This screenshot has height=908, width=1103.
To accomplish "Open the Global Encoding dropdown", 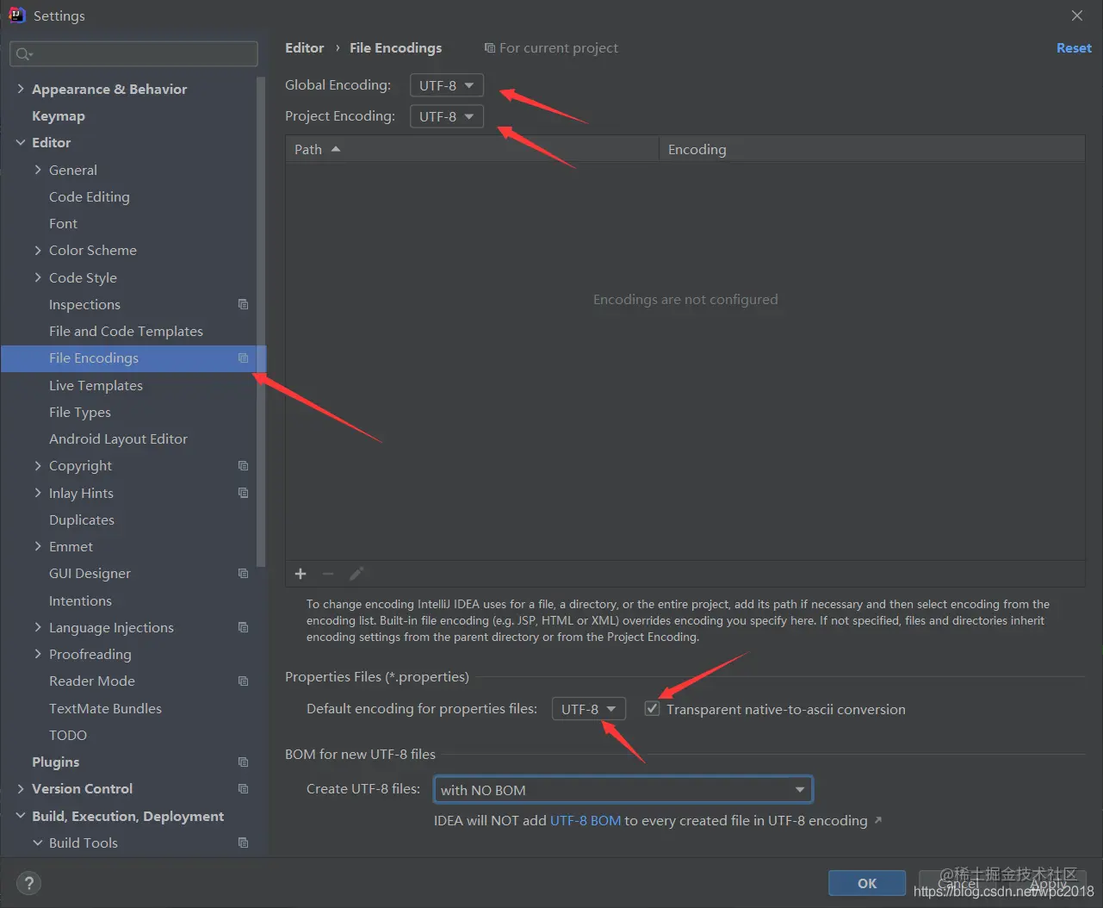I will [446, 85].
